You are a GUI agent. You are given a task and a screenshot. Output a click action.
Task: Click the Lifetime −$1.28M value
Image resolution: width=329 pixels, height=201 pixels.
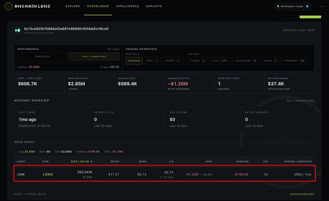pos(33,67)
